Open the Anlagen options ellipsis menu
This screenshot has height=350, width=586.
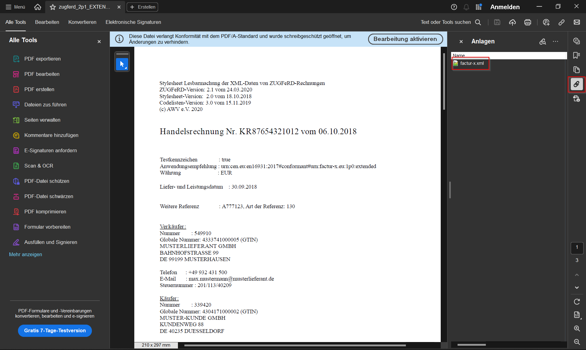tap(555, 42)
